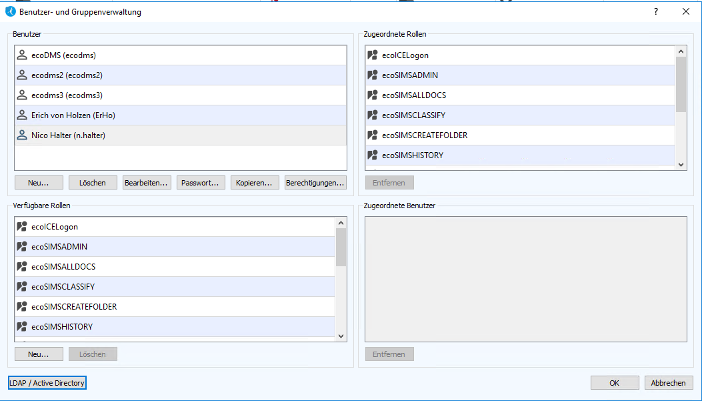Open LDAP / Active Directory settings
Viewport: 702px width, 401px height.
[x=47, y=382]
